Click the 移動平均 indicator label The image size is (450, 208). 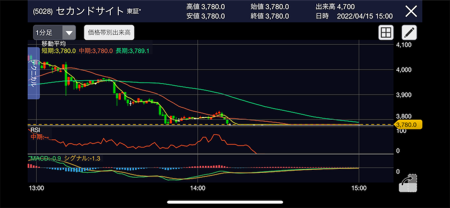click(54, 44)
